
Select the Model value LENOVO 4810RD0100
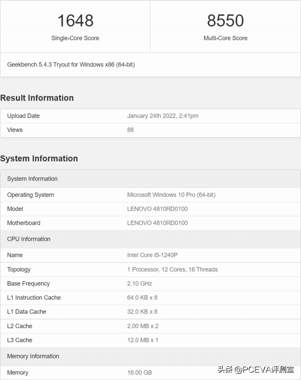click(x=158, y=209)
